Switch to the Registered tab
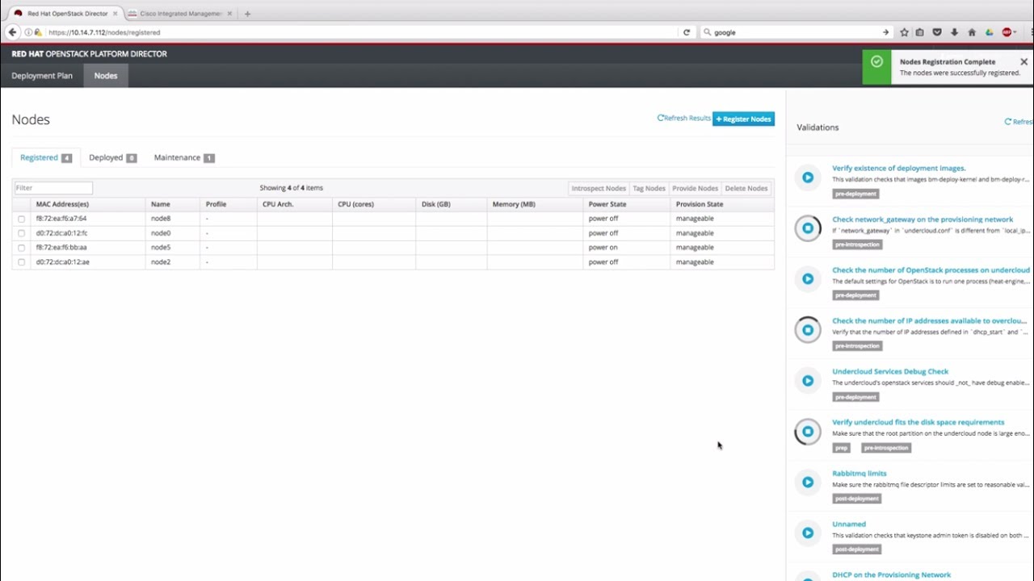This screenshot has width=1034, height=581. (x=45, y=157)
